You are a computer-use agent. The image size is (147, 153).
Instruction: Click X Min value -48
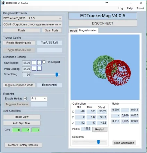[80, 112]
